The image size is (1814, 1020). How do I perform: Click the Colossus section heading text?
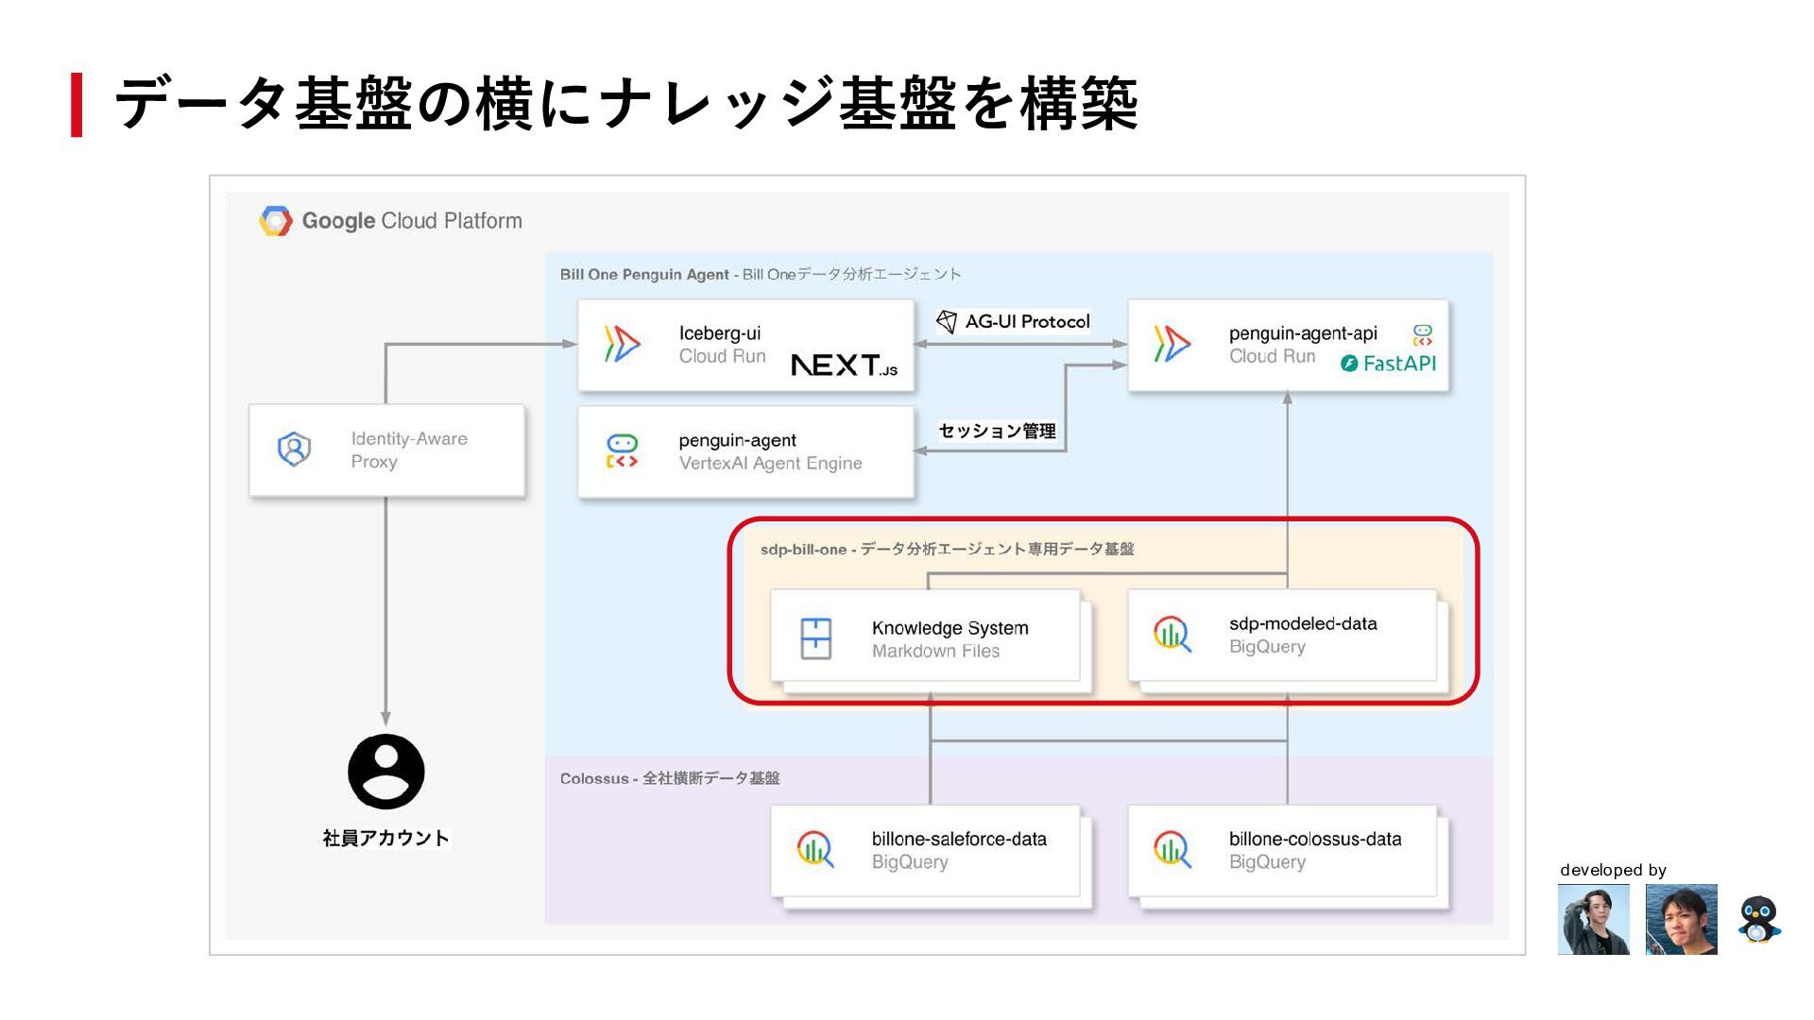click(x=669, y=778)
